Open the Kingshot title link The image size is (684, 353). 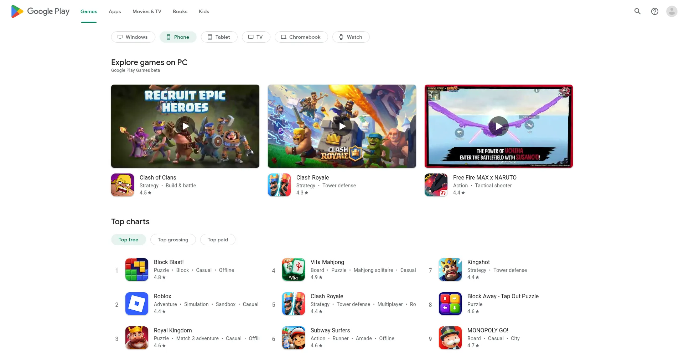(x=478, y=262)
